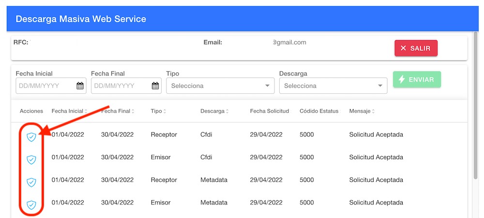Viewport: 484px width, 218px height.
Task: Open the Tipo dropdown
Action: pos(220,86)
